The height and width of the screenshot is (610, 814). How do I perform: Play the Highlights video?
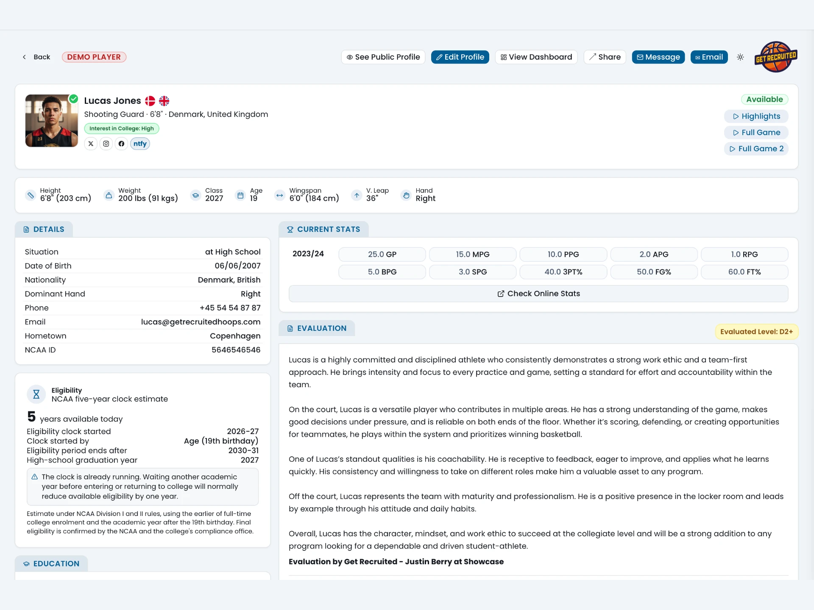click(756, 116)
